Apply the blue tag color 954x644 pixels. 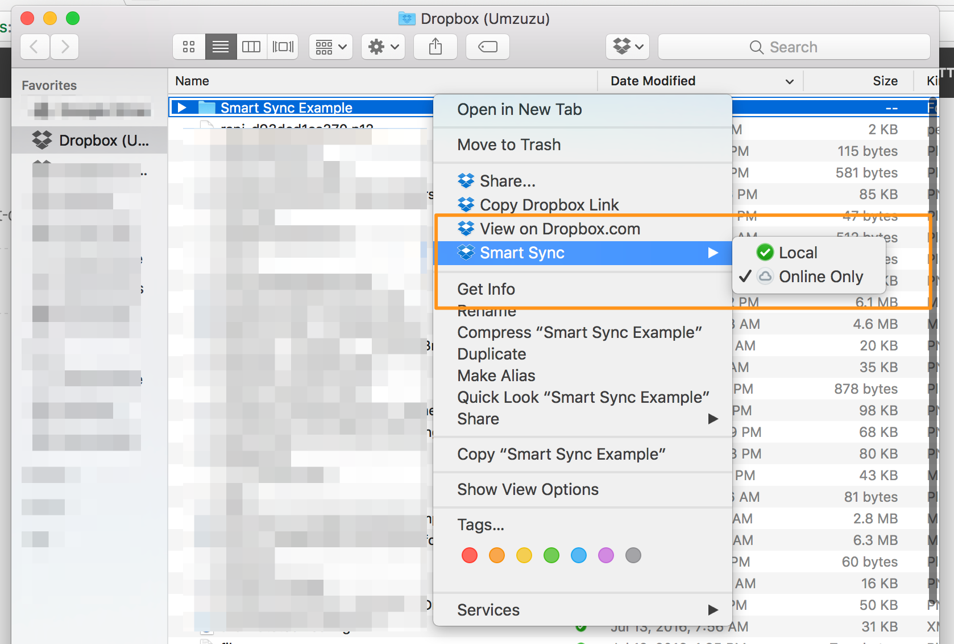579,555
